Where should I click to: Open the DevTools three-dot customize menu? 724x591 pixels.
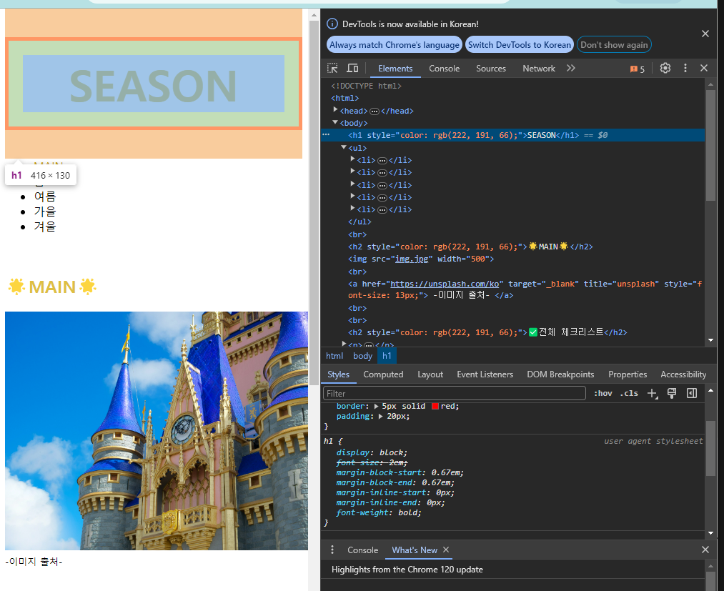pyautogui.click(x=685, y=69)
